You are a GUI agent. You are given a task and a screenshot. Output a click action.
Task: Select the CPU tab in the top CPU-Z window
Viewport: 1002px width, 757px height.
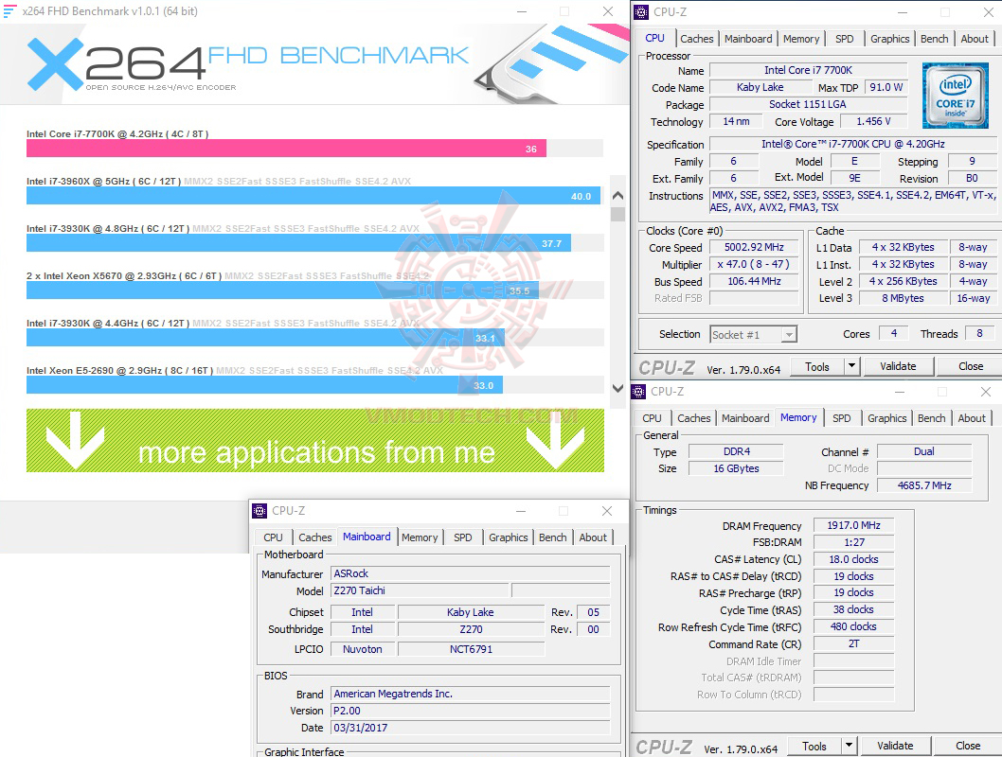pyautogui.click(x=655, y=38)
